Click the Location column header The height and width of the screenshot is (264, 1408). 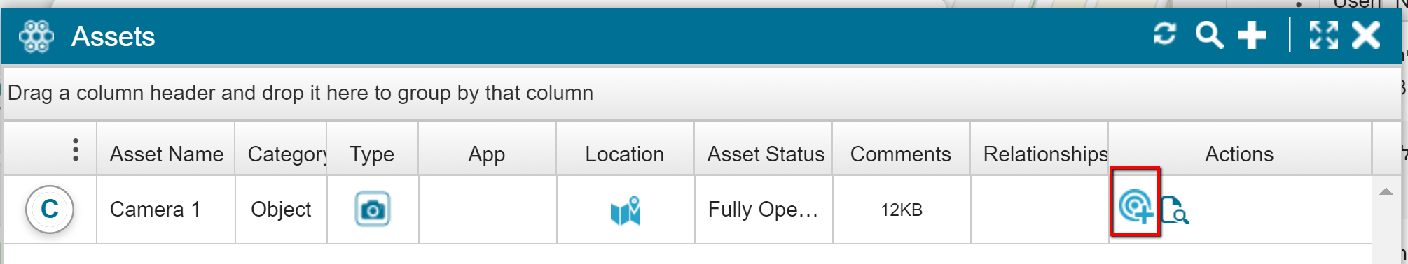[625, 154]
